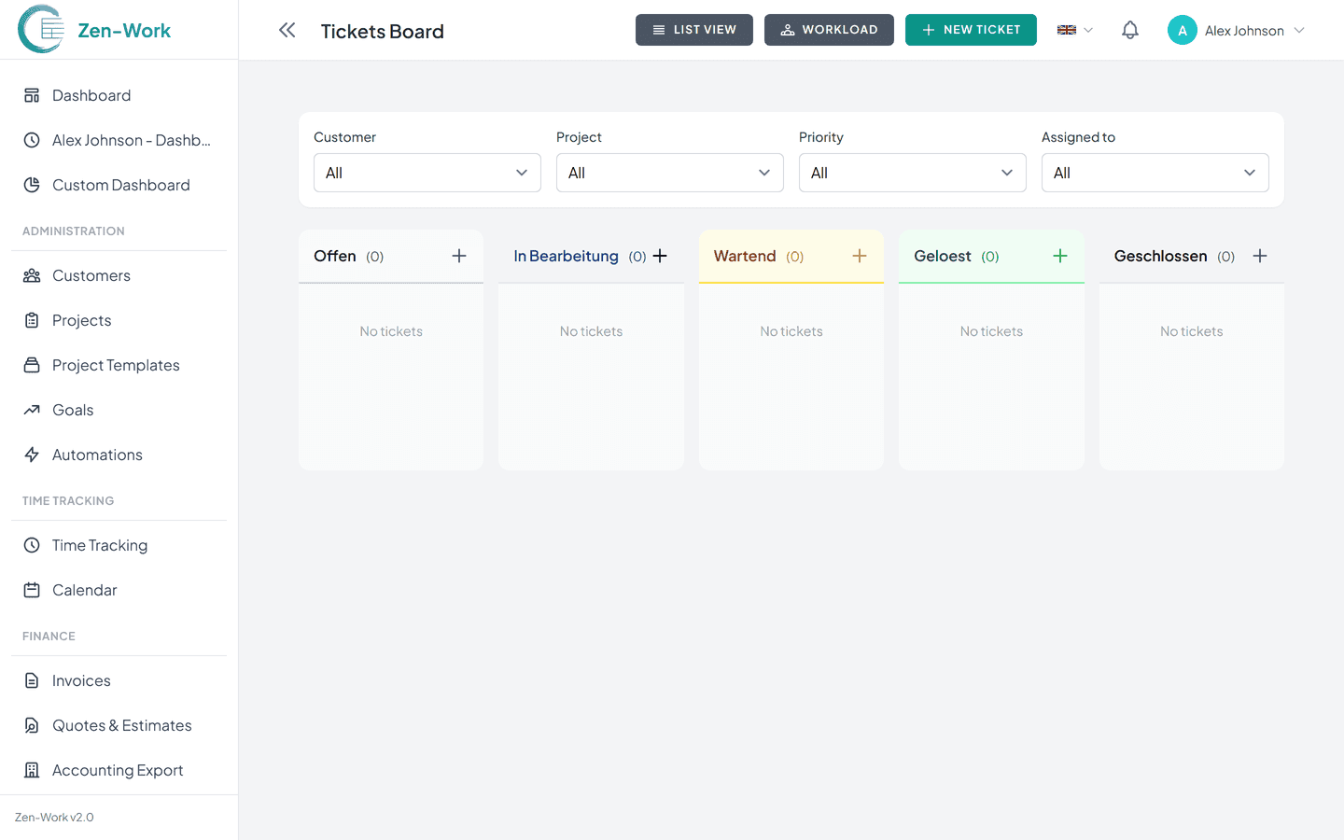Add ticket to Geloest column

pos(1060,256)
